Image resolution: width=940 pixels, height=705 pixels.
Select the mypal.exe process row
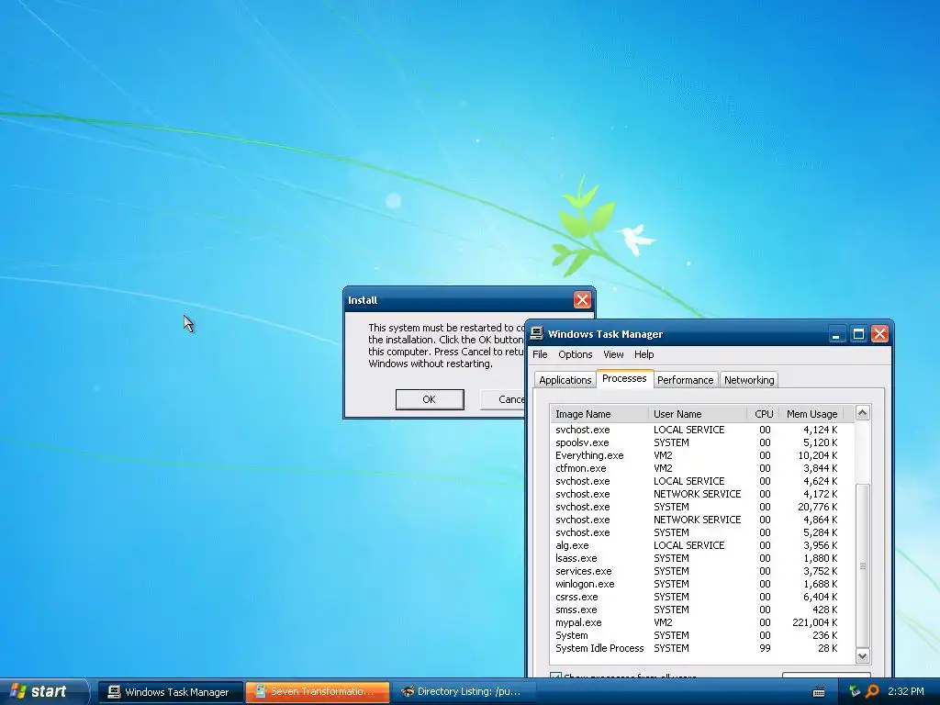click(701, 623)
